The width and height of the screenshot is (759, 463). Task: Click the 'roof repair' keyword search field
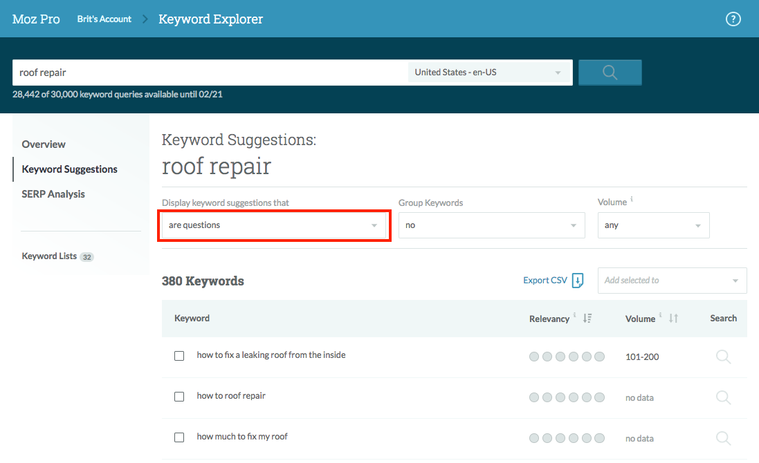pos(208,73)
